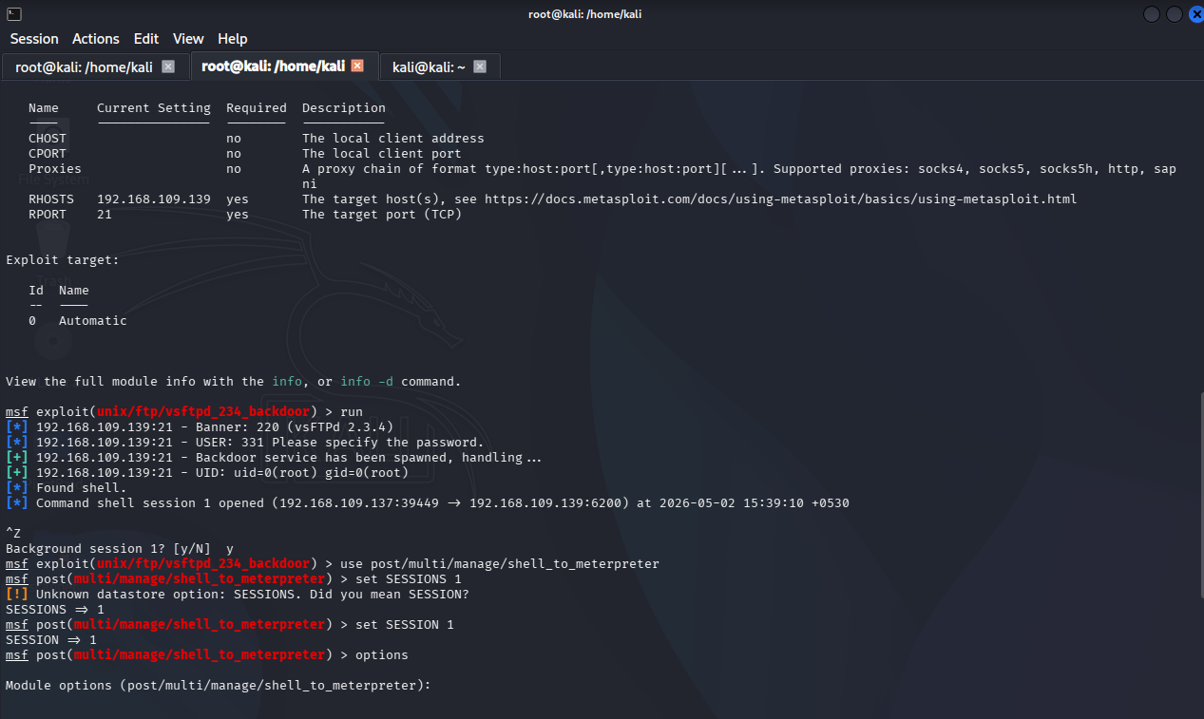
Task: Open the Edit menu
Action: (x=146, y=39)
